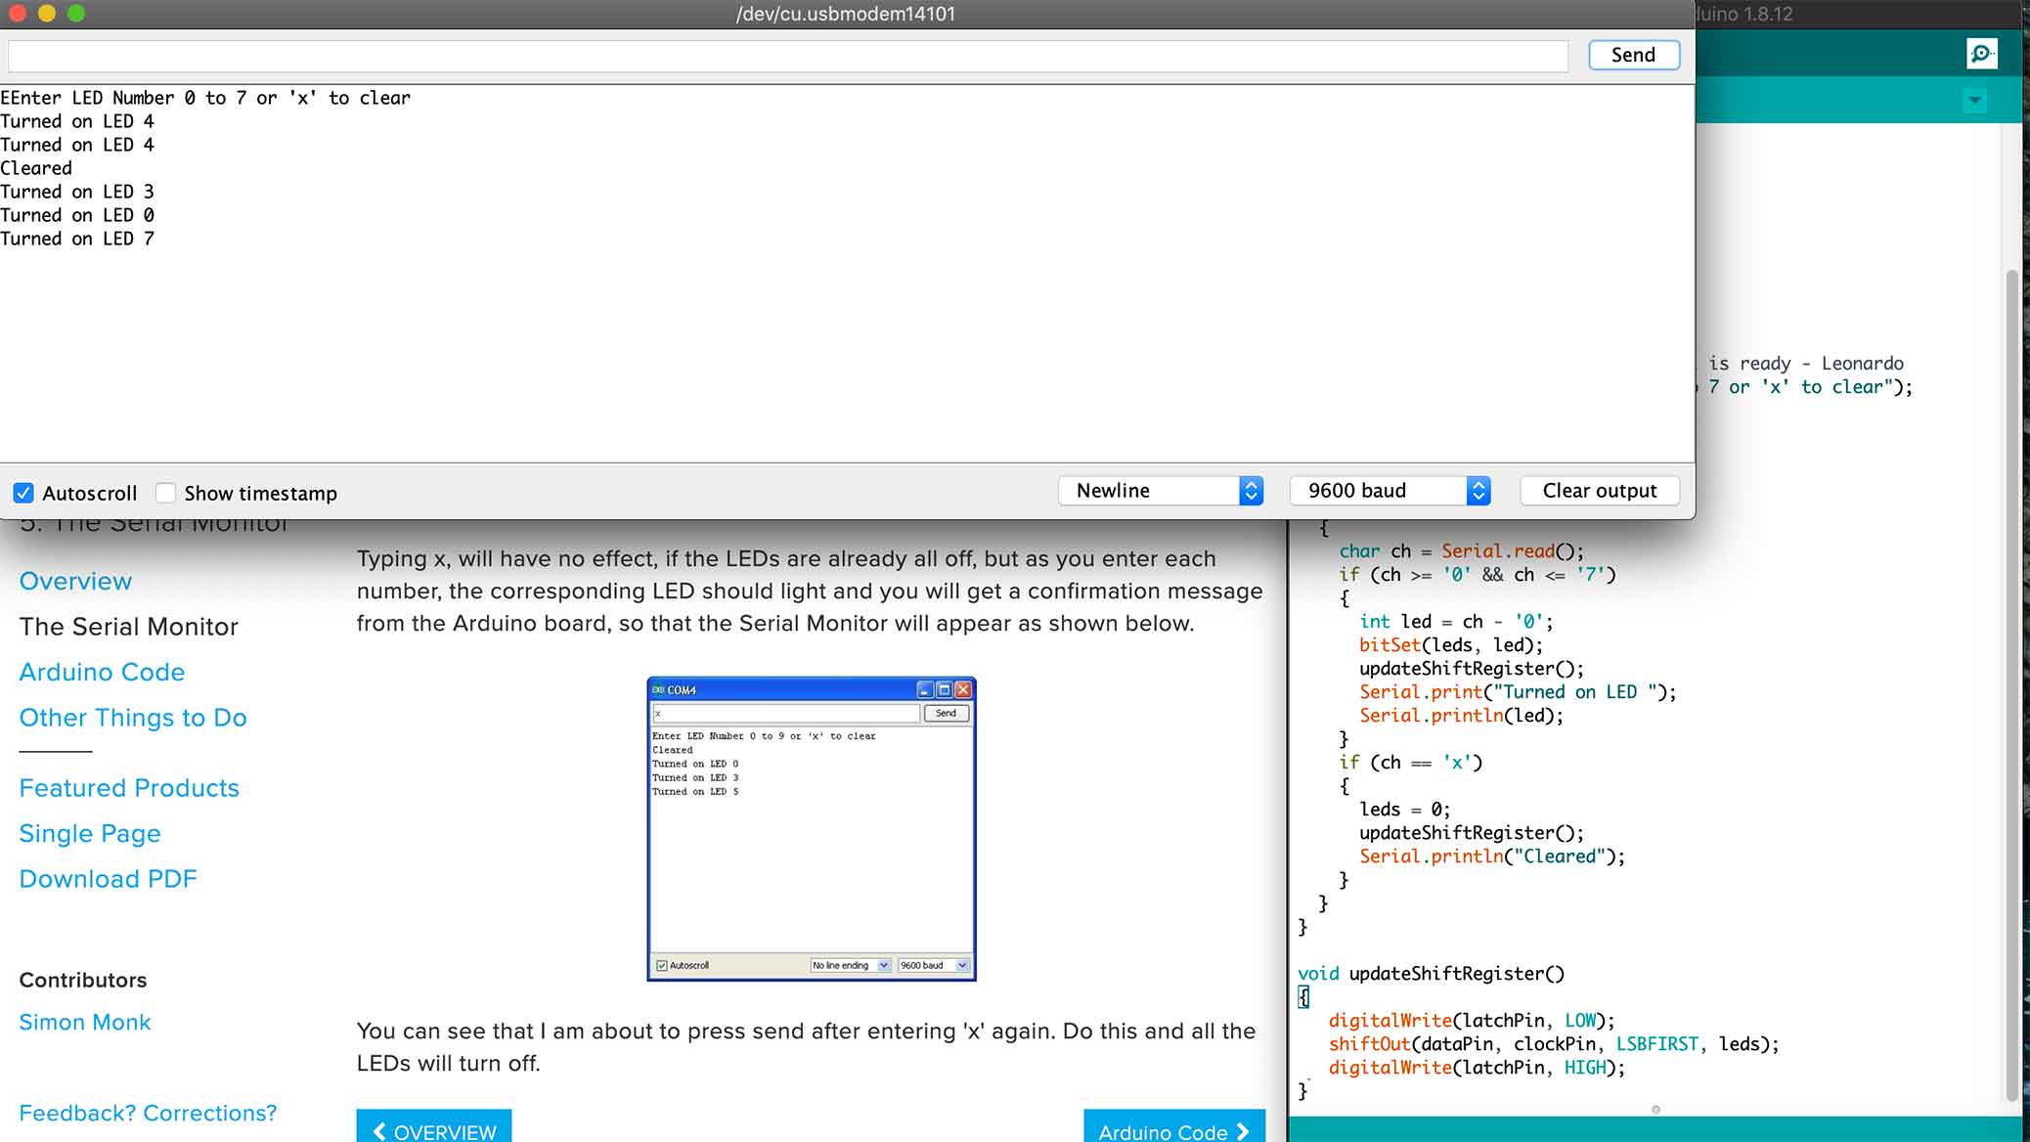Click the Clear output button
Image resolution: width=2030 pixels, height=1142 pixels.
point(1599,491)
